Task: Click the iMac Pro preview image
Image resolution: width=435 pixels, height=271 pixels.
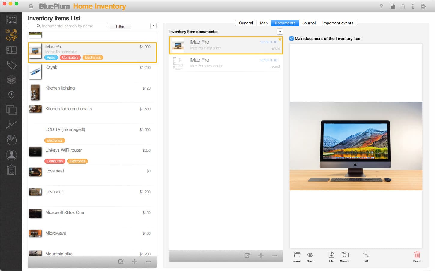Action: tap(356, 146)
